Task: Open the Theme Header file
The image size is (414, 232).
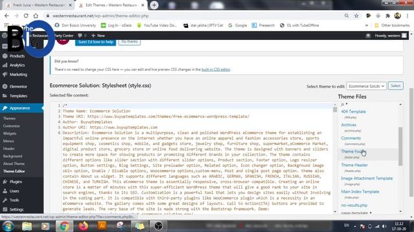Action: [354, 165]
